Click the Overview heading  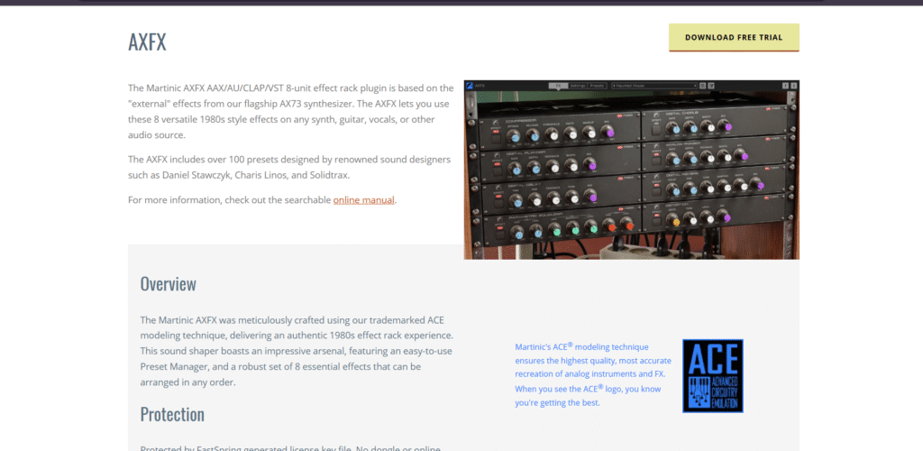click(168, 284)
